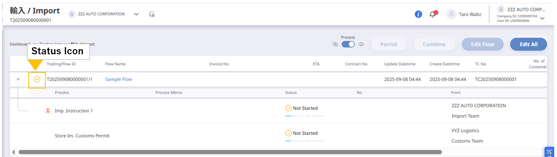Screen dimensions: 557x157
Task: Click the status icon of flow T202509080000001/1
Action: tap(37, 79)
